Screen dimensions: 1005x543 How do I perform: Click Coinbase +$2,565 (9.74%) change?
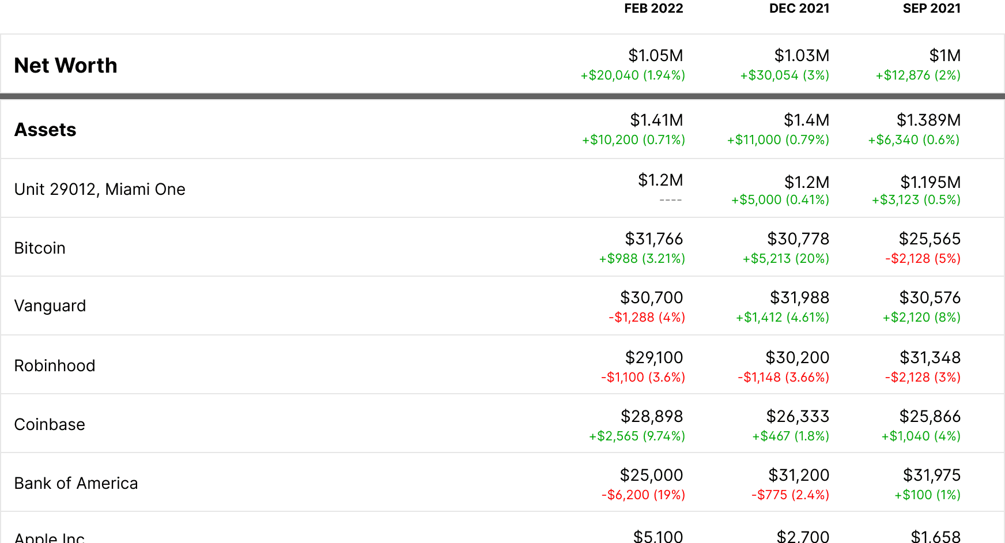pyautogui.click(x=637, y=436)
